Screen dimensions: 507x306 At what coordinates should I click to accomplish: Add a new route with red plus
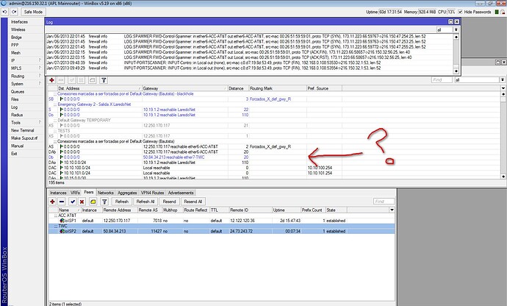point(51,80)
